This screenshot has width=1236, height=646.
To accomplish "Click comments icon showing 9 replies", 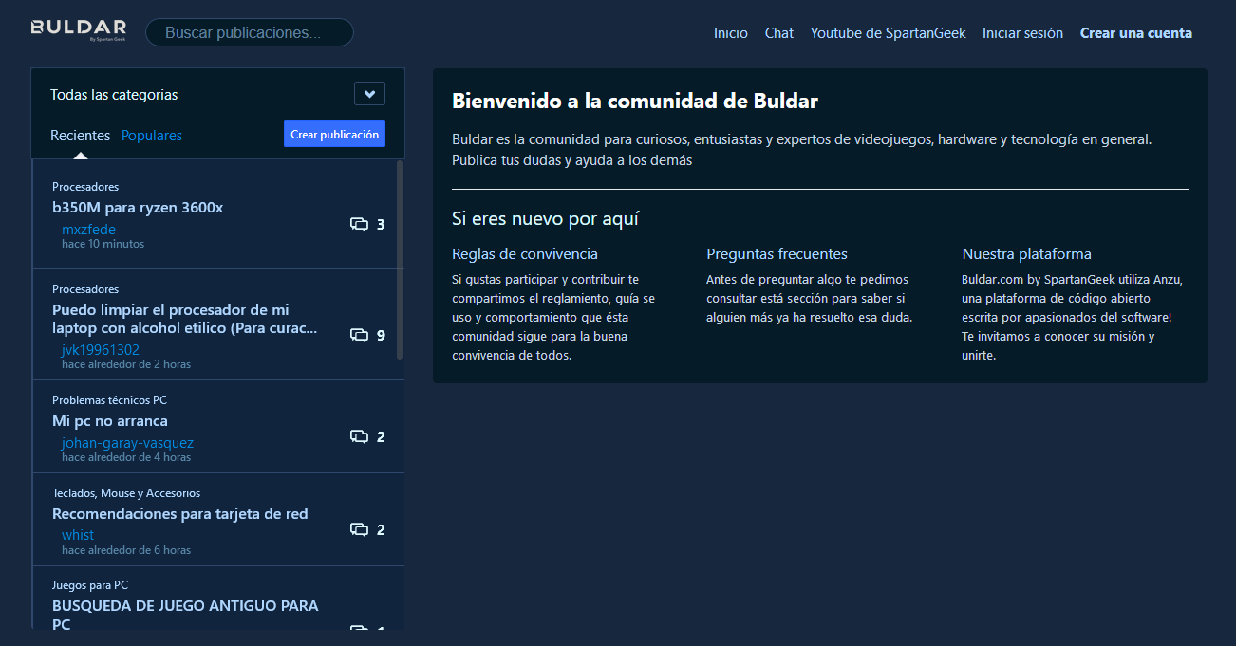I will (x=359, y=335).
